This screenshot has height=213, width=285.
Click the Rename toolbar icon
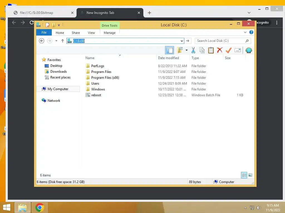pos(238,50)
